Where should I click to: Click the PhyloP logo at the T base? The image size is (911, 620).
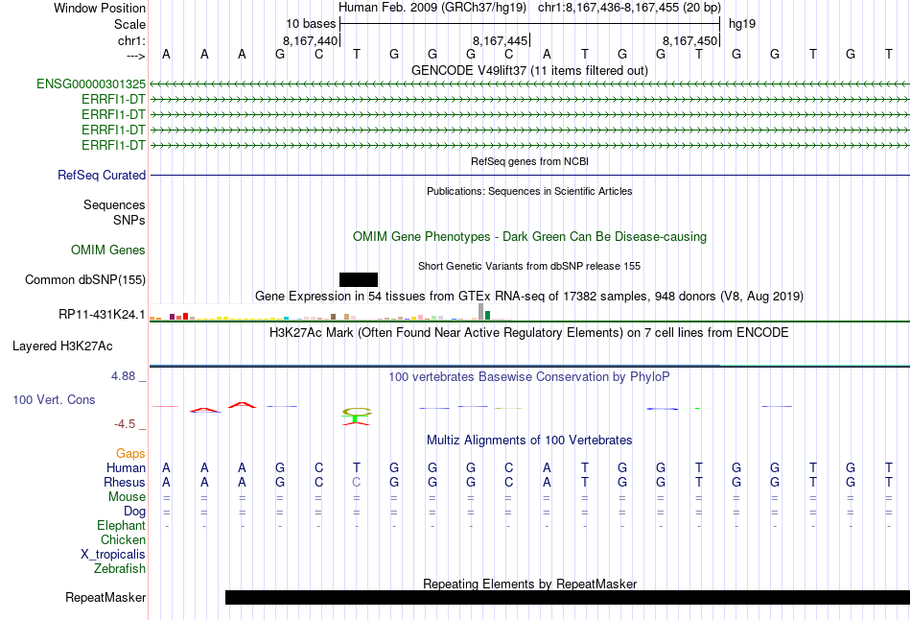[356, 417]
